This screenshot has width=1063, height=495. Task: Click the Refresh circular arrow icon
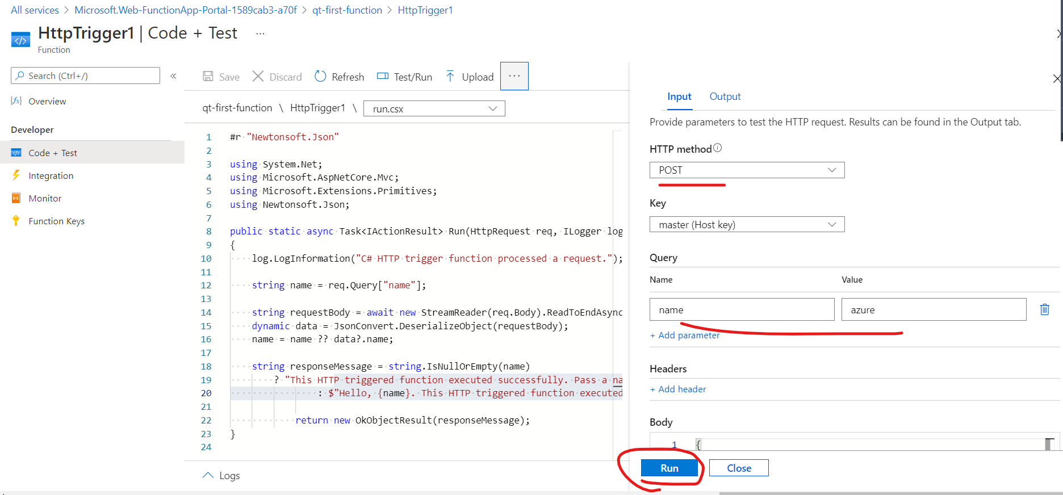pyautogui.click(x=320, y=76)
